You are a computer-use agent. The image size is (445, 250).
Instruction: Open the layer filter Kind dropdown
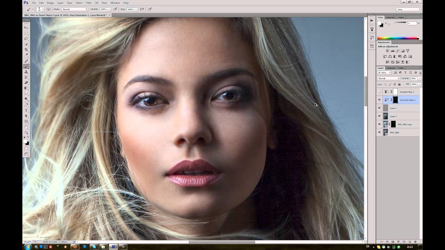[385, 73]
